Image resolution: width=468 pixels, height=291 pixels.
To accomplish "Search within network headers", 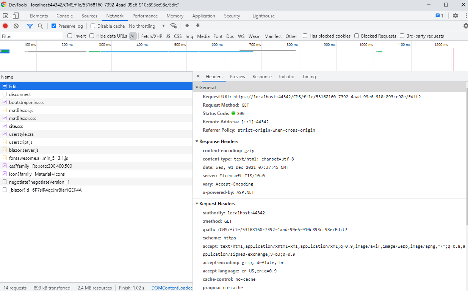I will [x=40, y=26].
